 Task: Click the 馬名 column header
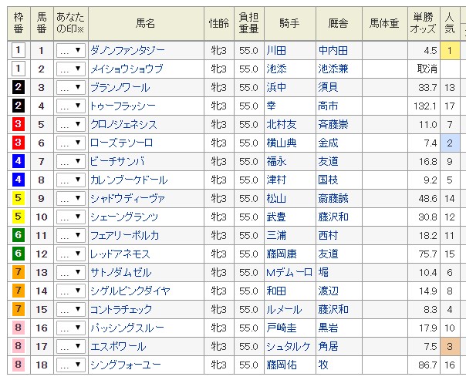(x=145, y=23)
